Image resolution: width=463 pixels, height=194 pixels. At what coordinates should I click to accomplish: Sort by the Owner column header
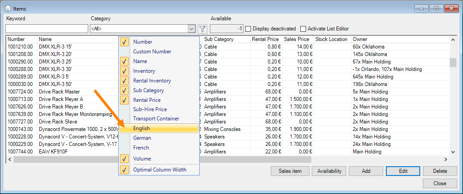tap(360, 39)
